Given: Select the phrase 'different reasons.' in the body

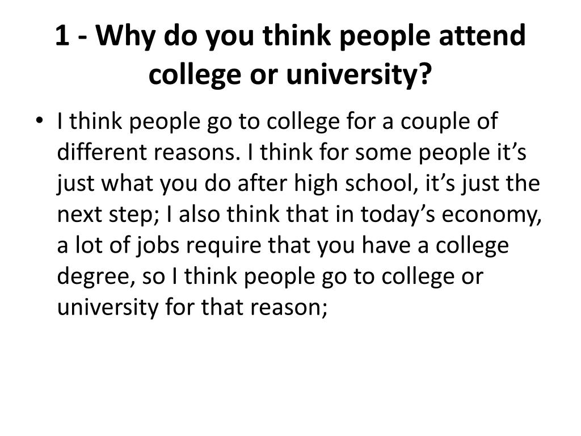Looking at the screenshot, I should [x=147, y=152].
